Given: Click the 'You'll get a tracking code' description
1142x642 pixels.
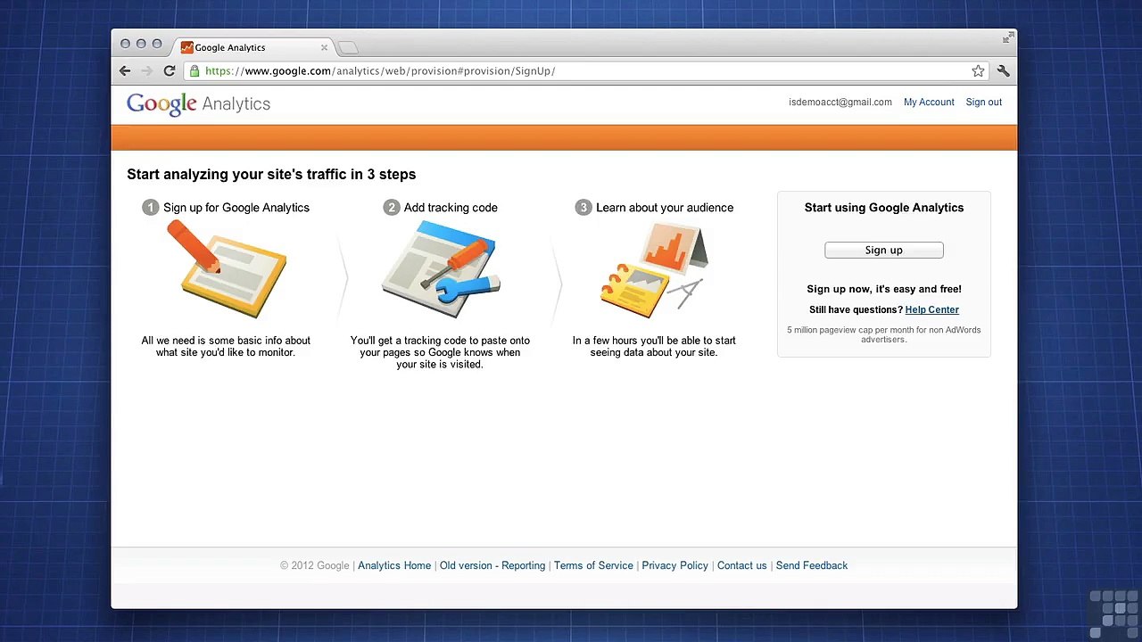Looking at the screenshot, I should [440, 352].
